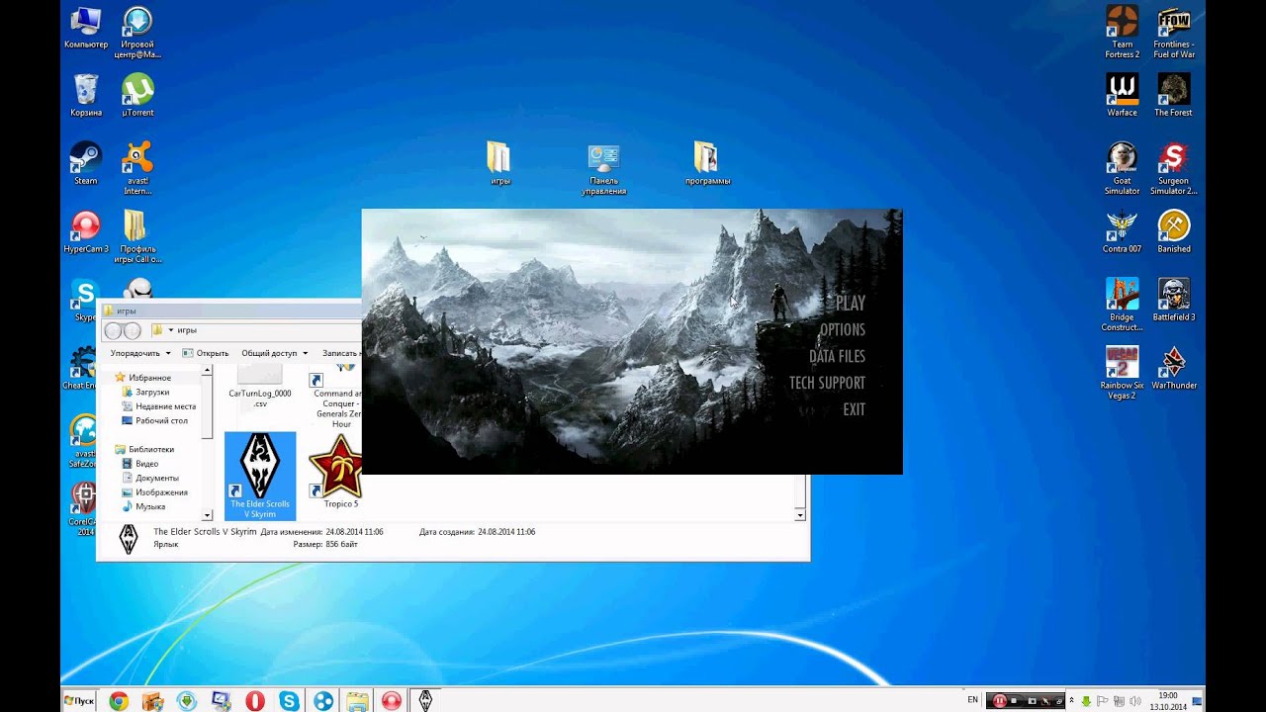Screen dimensions: 1266x712
Task: Click the taskbar clock showing 19:00
Action: pos(1167,701)
